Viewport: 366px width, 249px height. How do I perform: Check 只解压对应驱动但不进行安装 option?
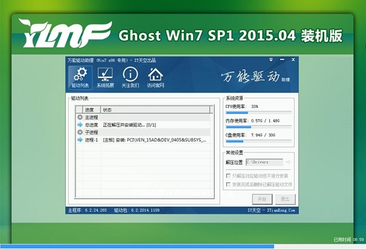pyautogui.click(x=229, y=176)
